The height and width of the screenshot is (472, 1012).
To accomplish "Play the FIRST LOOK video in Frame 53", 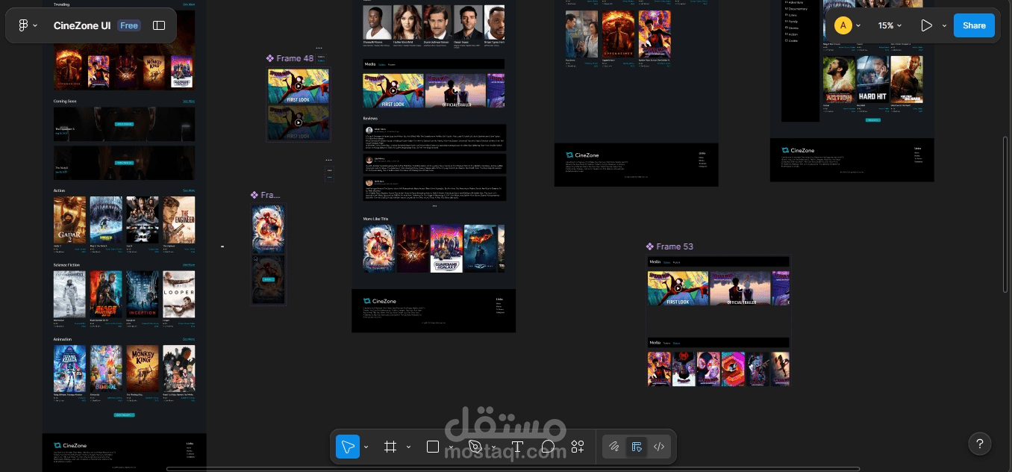I will click(x=678, y=288).
